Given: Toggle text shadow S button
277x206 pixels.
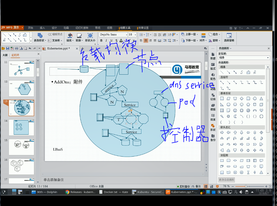Looking at the screenshot, I should point(116,40).
